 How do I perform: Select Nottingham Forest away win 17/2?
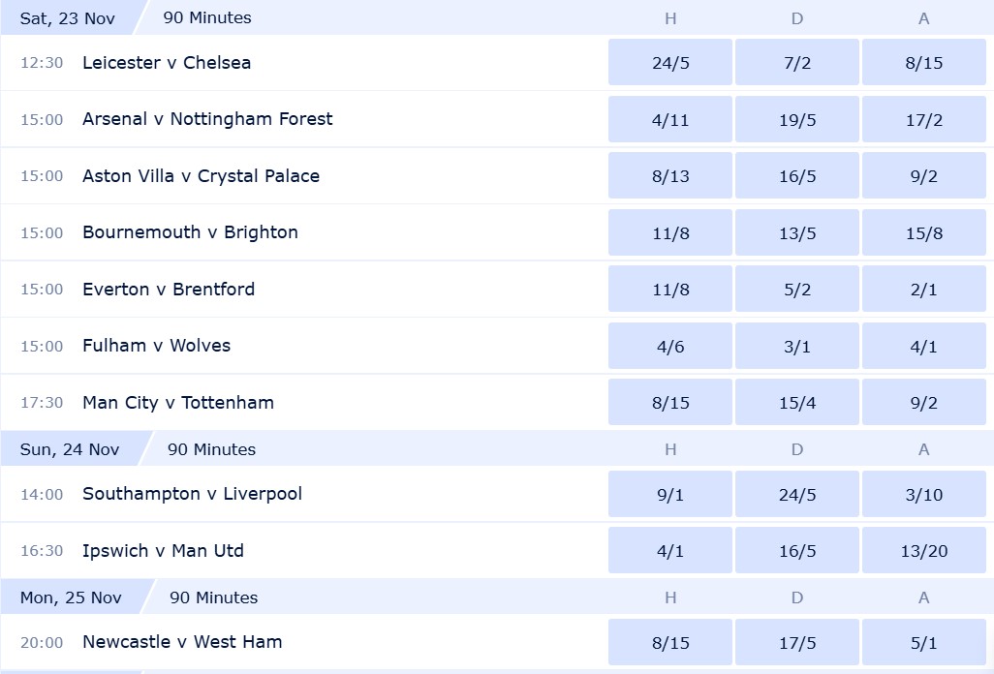pos(923,119)
